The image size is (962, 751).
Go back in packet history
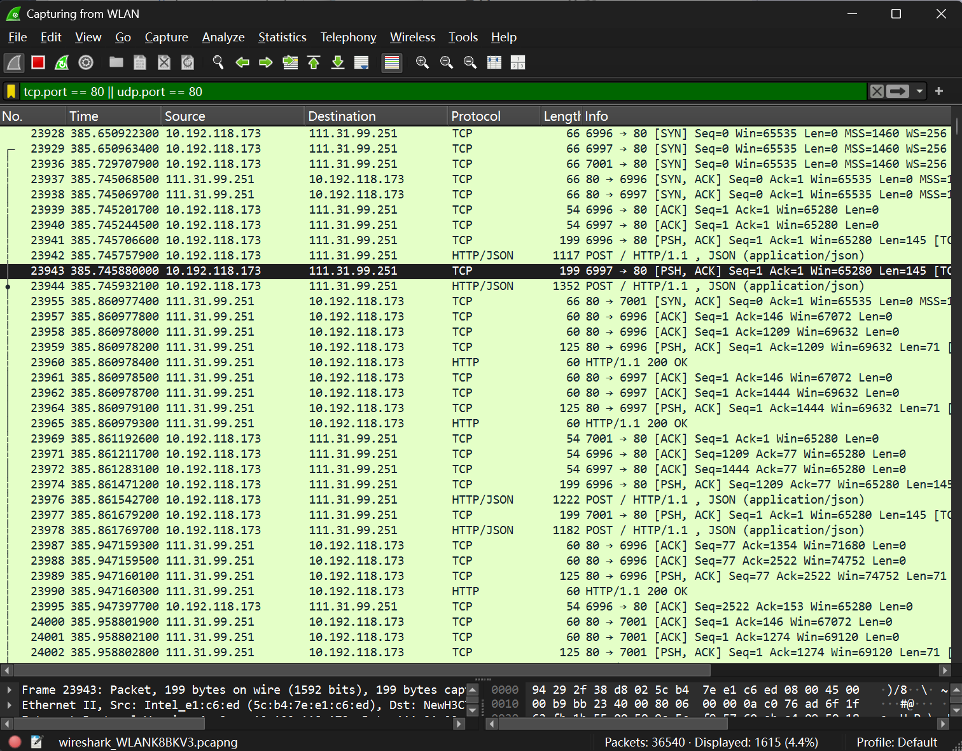(x=242, y=62)
